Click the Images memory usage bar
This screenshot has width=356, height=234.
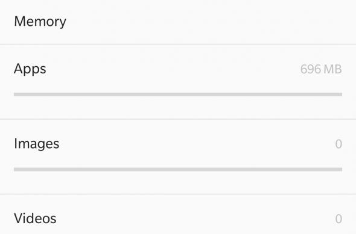point(178,170)
